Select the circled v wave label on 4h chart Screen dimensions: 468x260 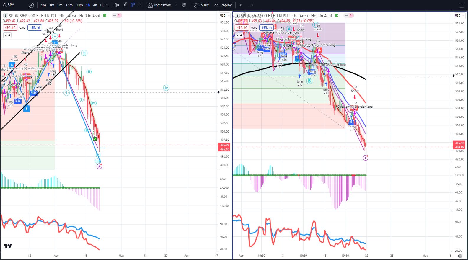[55, 37]
